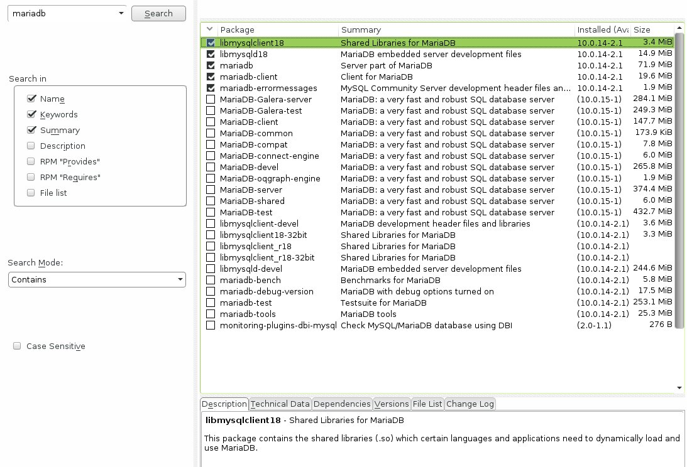The image size is (687, 467).
Task: Toggle the Case Sensitive checkbox
Action: [x=17, y=346]
